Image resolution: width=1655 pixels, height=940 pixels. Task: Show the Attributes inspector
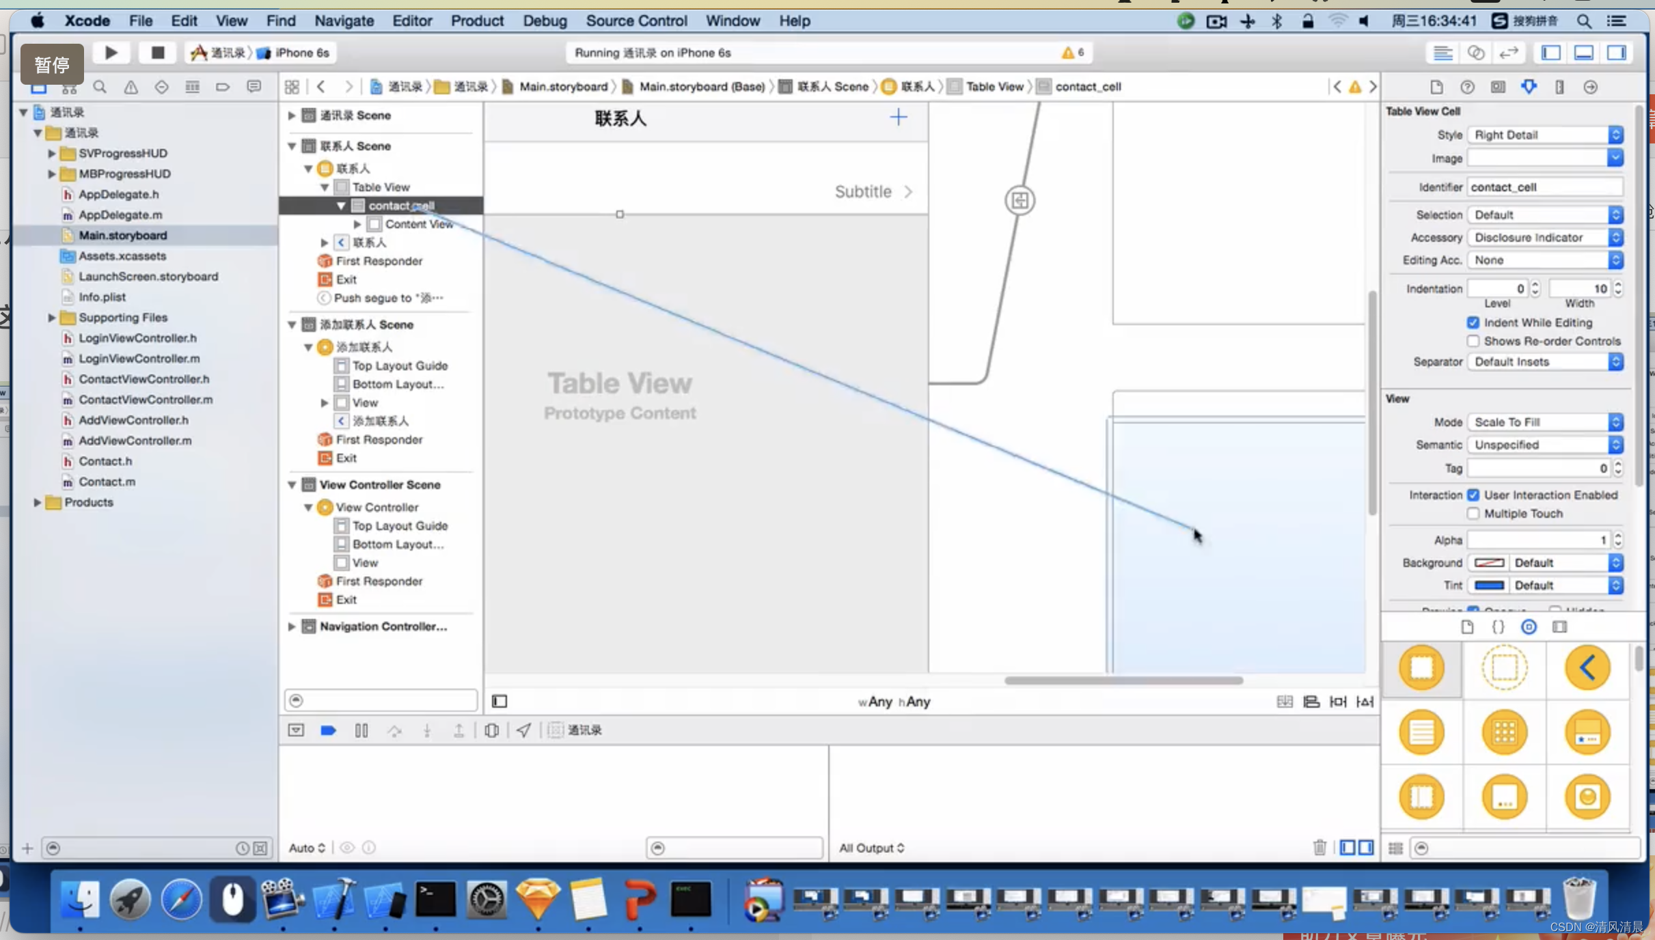point(1529,87)
